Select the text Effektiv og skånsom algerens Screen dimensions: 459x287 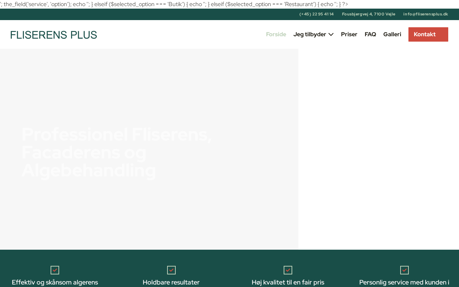55,282
